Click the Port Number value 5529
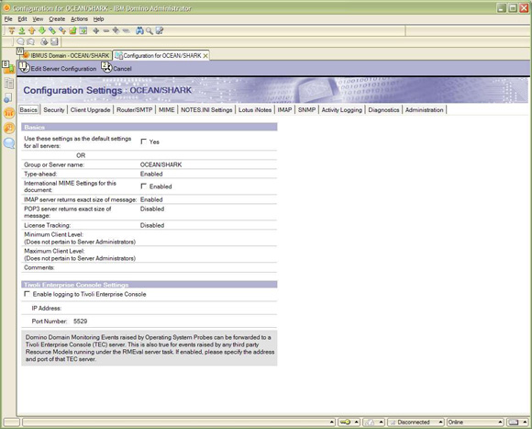This screenshot has height=429, width=532. click(x=81, y=321)
